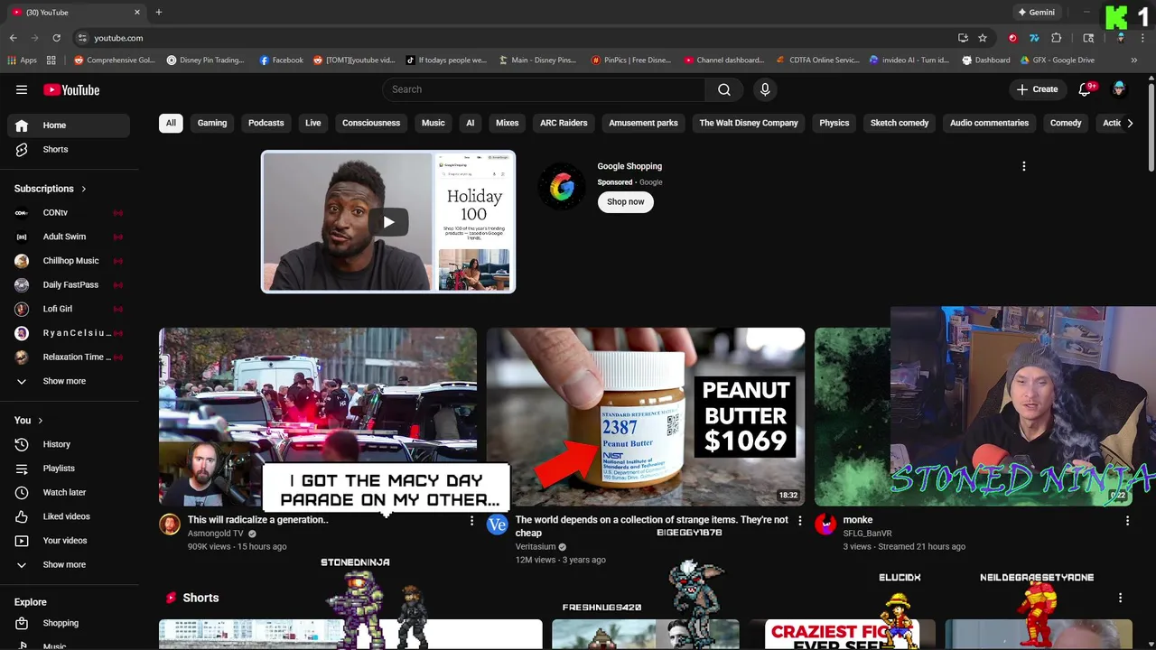Open Lofi Girl subscription
Screen dimensions: 1156x650
tap(69, 309)
